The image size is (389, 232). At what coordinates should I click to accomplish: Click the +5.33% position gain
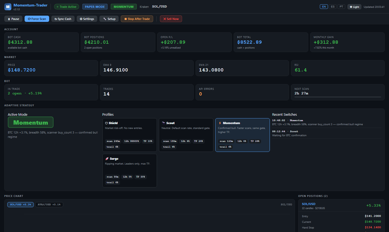pos(373,206)
